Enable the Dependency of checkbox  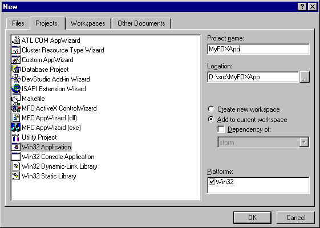tap(221, 129)
